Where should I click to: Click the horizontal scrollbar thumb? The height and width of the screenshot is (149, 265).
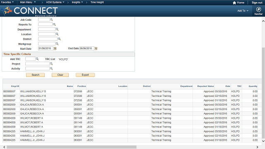click(72, 147)
